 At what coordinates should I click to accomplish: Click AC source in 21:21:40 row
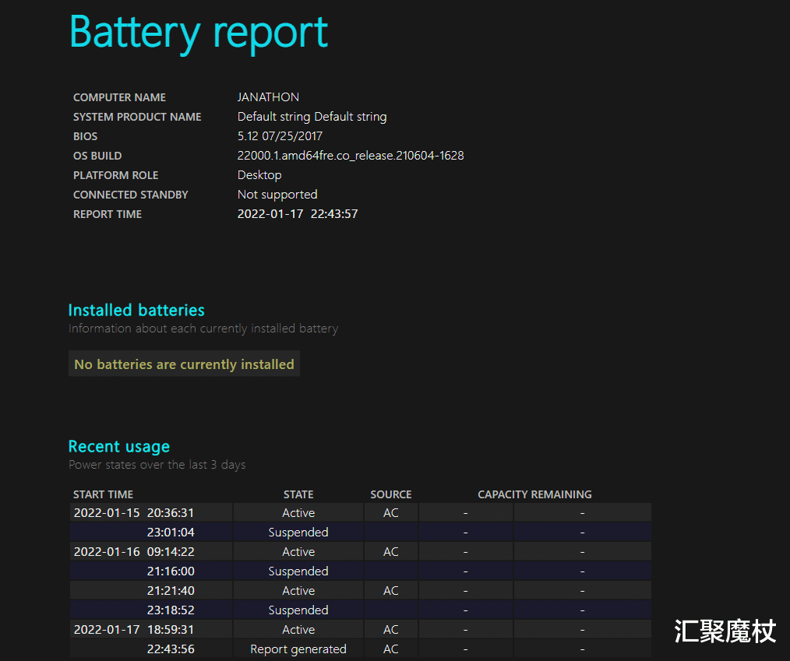click(x=391, y=590)
